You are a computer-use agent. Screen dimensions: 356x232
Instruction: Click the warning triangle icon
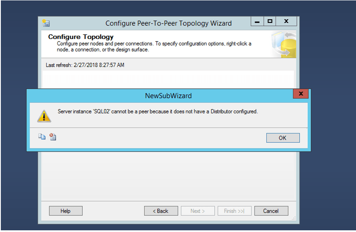click(44, 116)
